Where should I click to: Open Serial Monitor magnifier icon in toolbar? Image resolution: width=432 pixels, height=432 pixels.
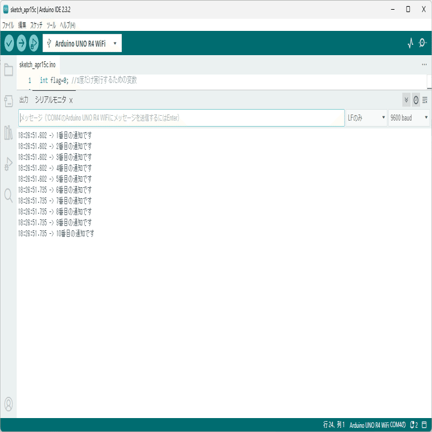422,43
